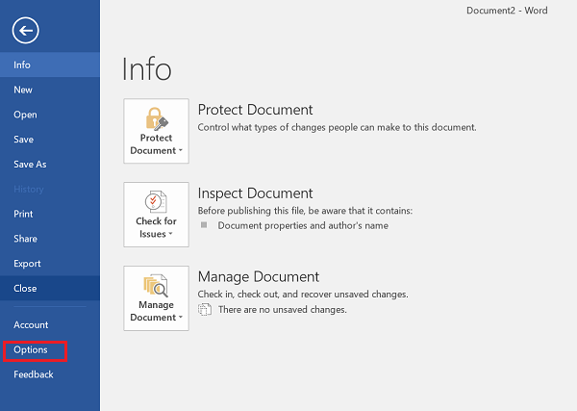Open the Account page
The image size is (577, 411).
50,324
